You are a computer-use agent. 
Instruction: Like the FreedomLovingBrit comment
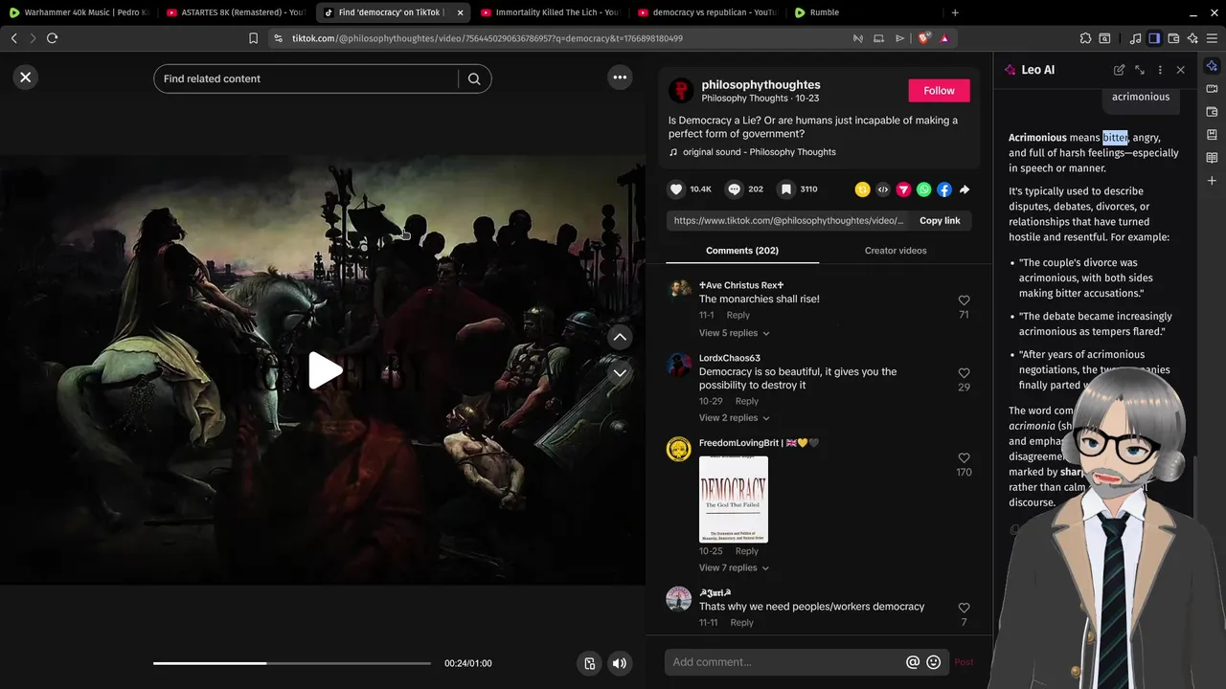pos(964,458)
